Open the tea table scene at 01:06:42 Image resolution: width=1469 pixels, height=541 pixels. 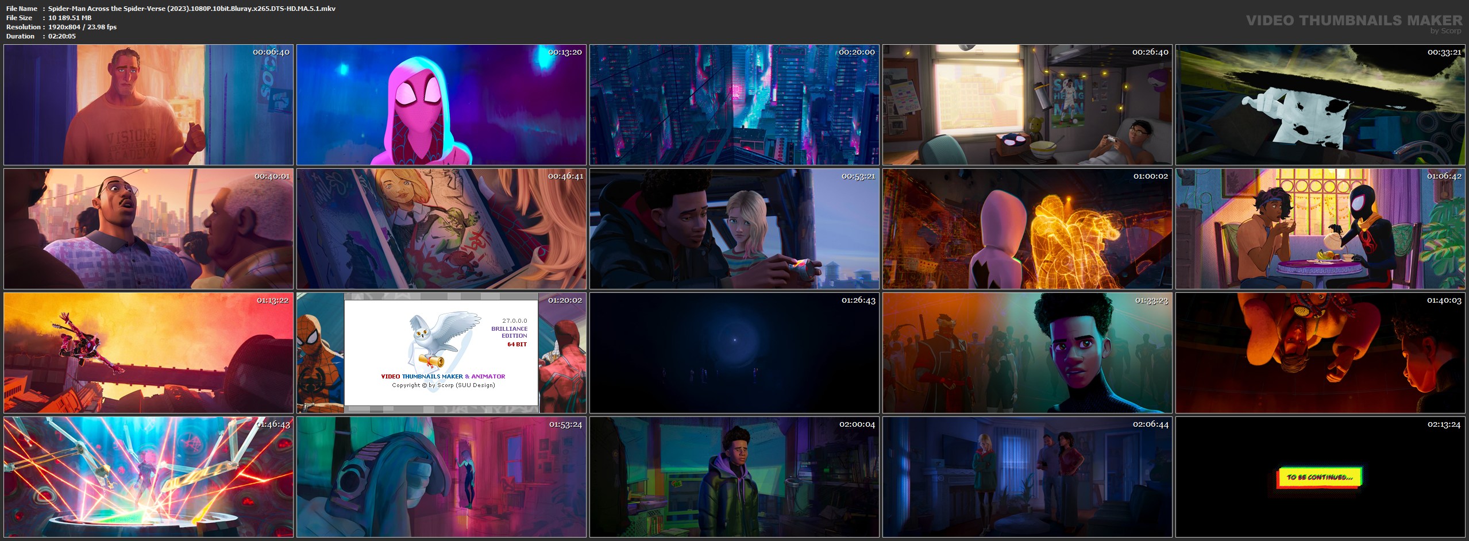pyautogui.click(x=1320, y=229)
